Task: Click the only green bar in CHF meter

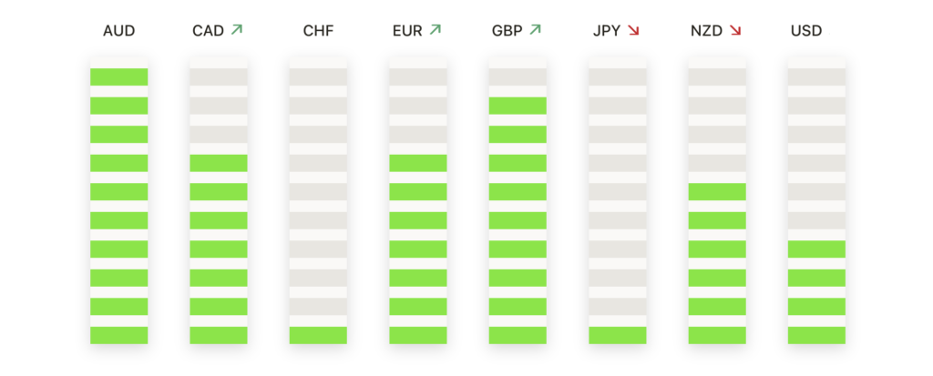Action: [x=318, y=335]
